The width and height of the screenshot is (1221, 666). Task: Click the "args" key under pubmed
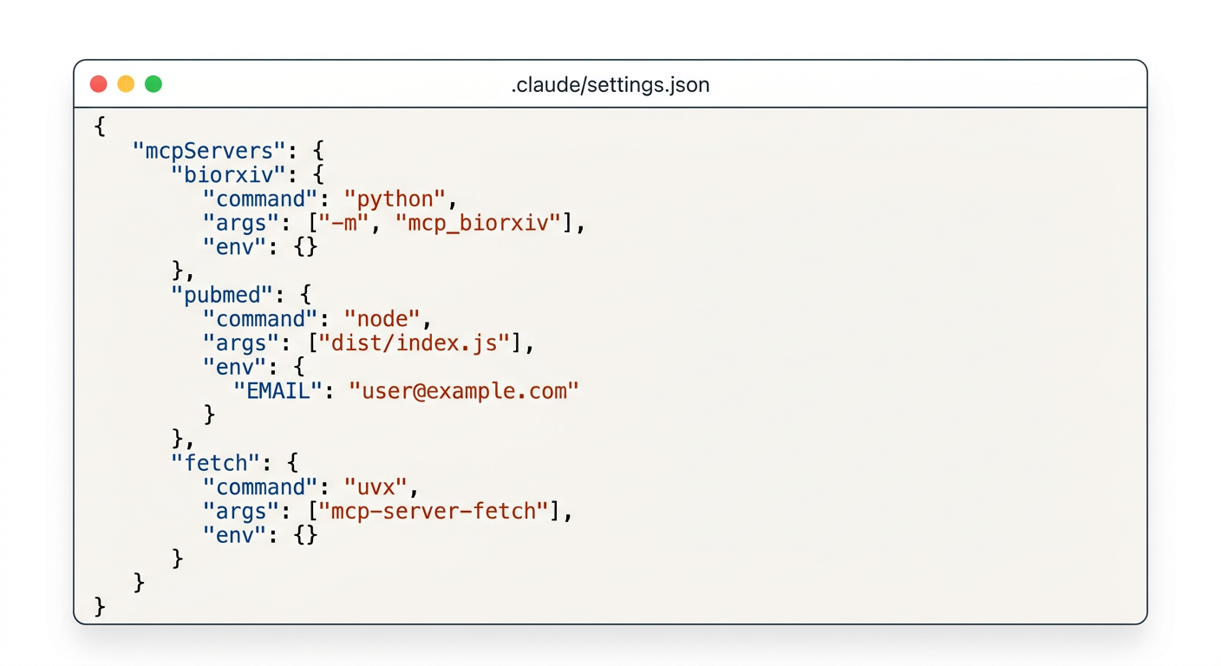click(238, 343)
